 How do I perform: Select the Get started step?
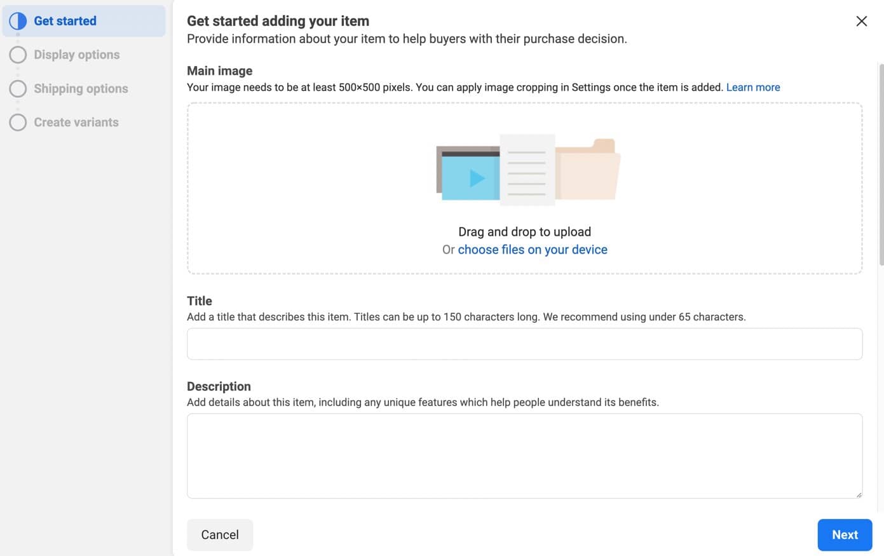point(84,21)
